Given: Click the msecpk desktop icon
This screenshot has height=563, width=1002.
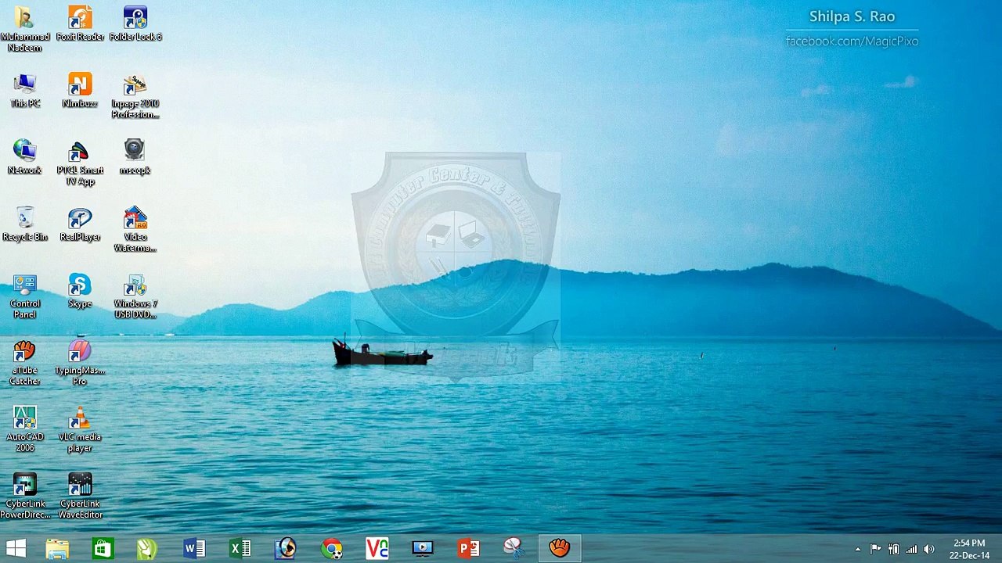Looking at the screenshot, I should (x=135, y=157).
